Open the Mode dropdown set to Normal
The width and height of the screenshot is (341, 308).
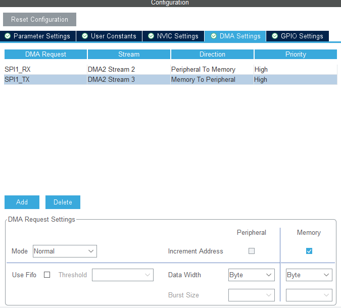point(65,251)
